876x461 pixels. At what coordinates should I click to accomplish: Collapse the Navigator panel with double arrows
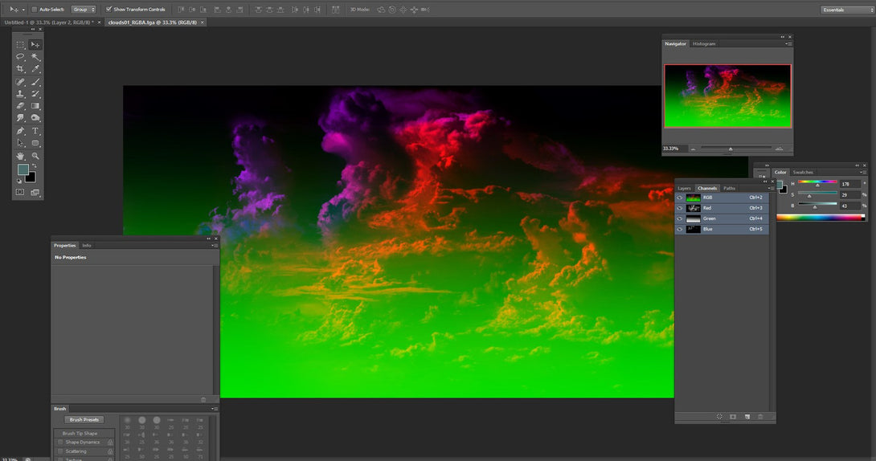click(x=782, y=37)
